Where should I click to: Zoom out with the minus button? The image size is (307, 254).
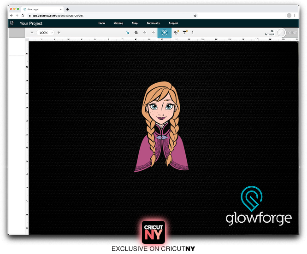tap(32, 33)
